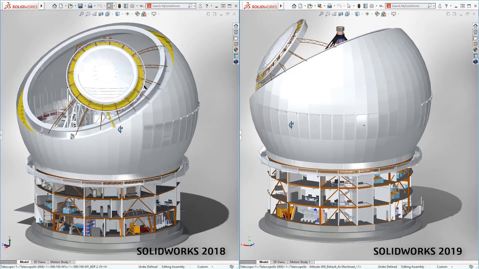Viewport: 479px width, 269px height.
Task: Open File Properties icon in left window
Action: [x=126, y=6]
